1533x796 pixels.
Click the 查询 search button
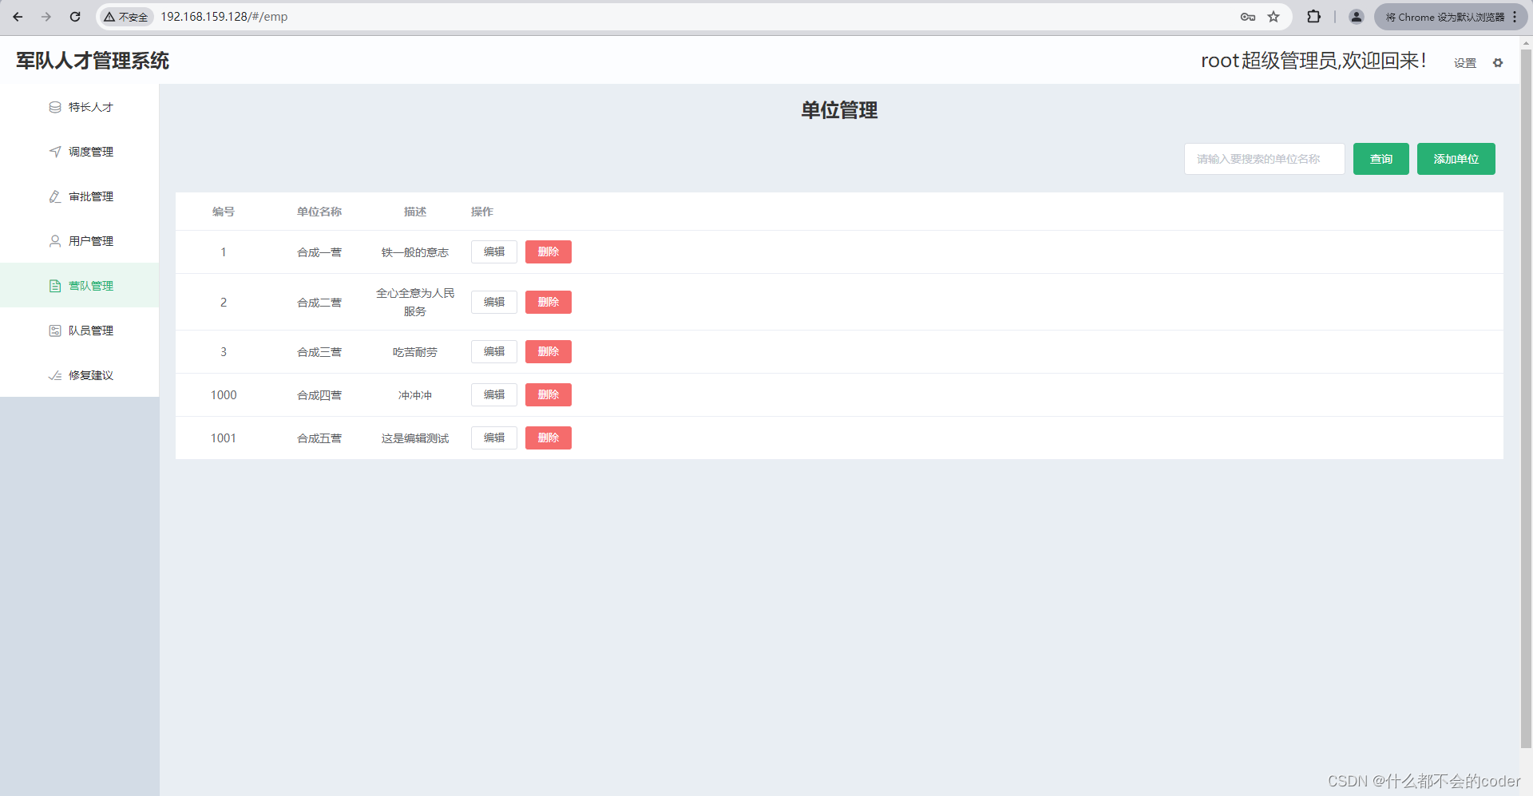coord(1381,159)
